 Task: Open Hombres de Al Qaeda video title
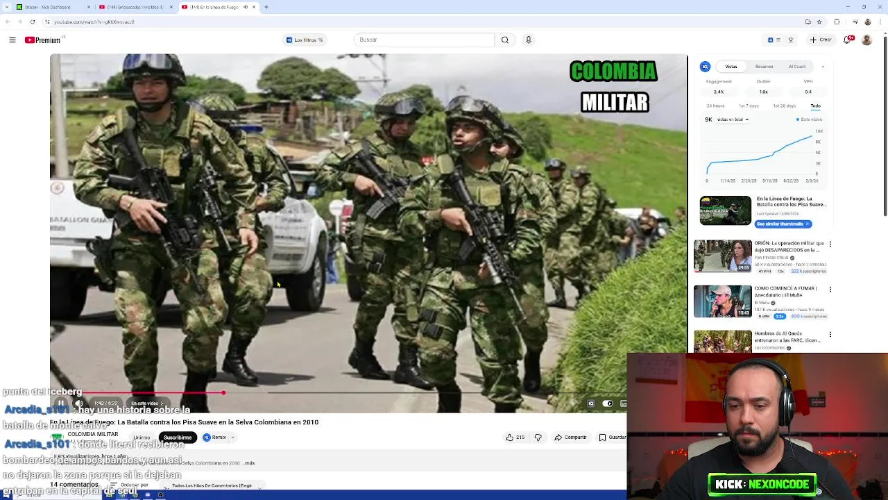pyautogui.click(x=789, y=337)
